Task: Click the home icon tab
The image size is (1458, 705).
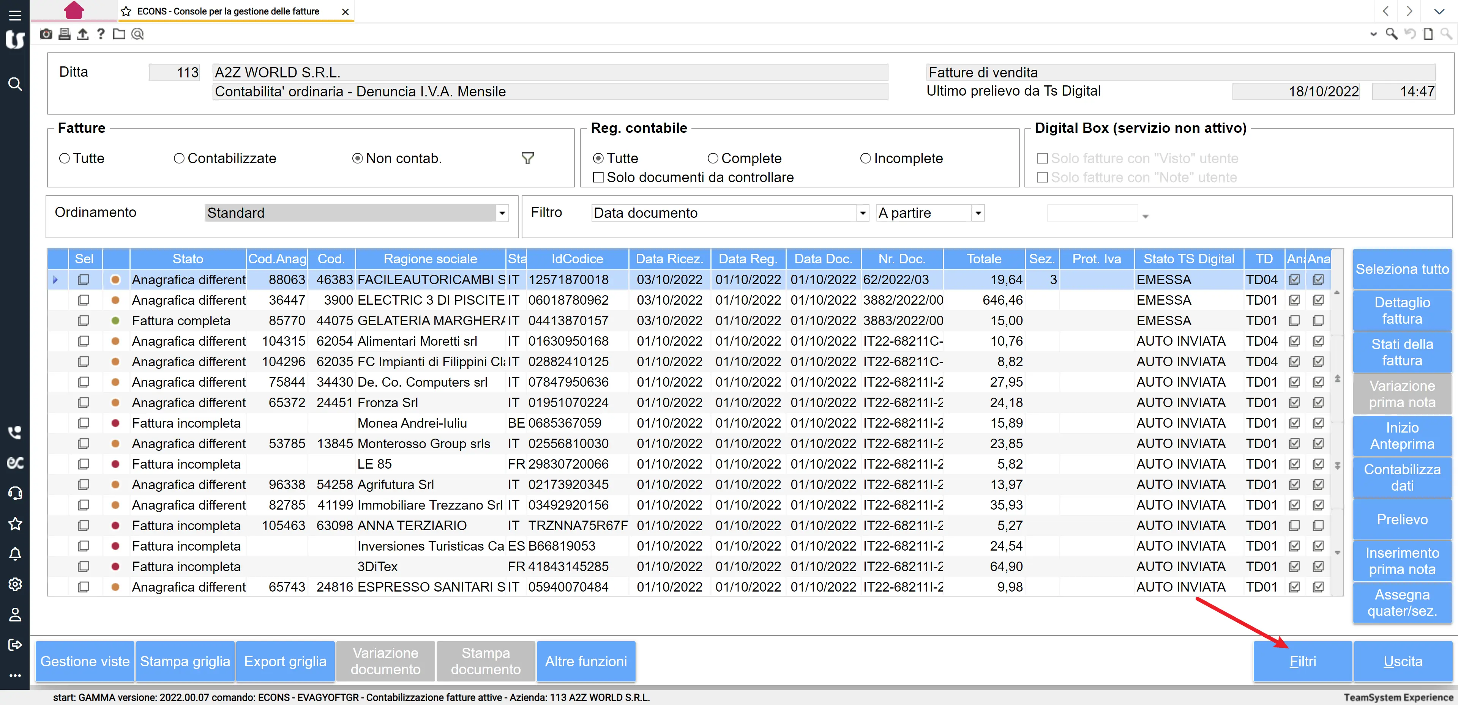Action: coord(74,10)
